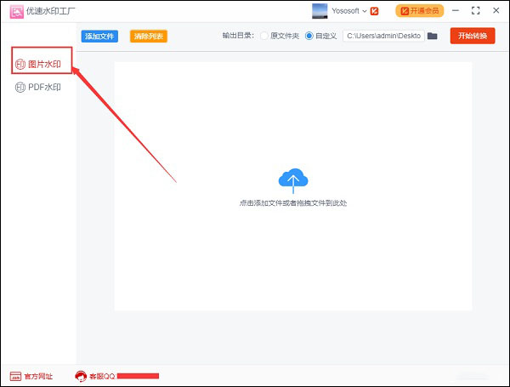Expand the Yososoft account dropdown arrow

365,11
